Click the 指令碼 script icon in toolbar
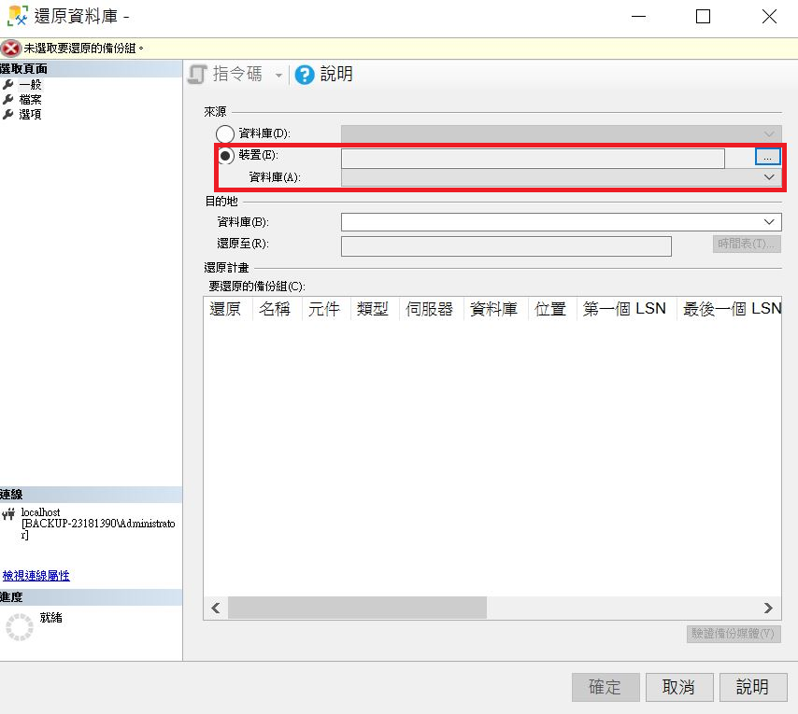Screen dimensions: 798x714 click(x=197, y=74)
